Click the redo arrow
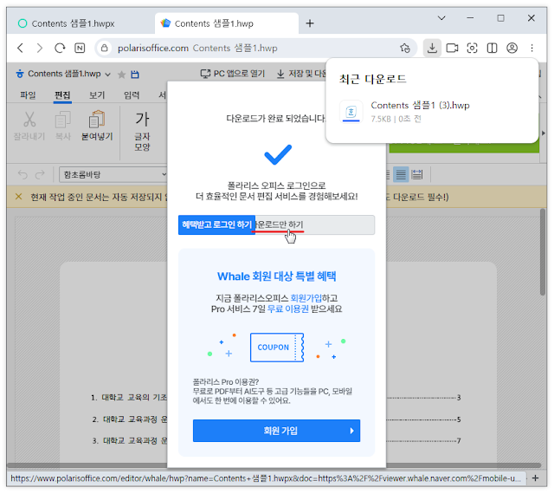Viewport: 554px width, 494px height. pyautogui.click(x=40, y=174)
